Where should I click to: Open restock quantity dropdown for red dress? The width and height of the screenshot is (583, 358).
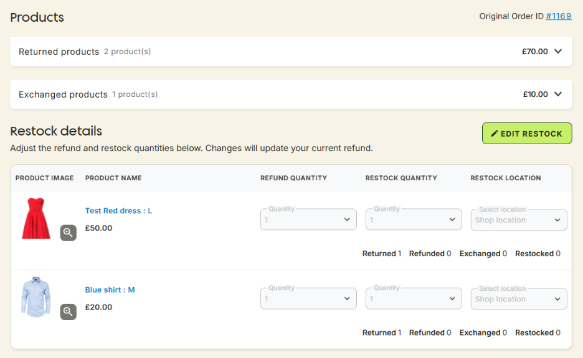(414, 219)
